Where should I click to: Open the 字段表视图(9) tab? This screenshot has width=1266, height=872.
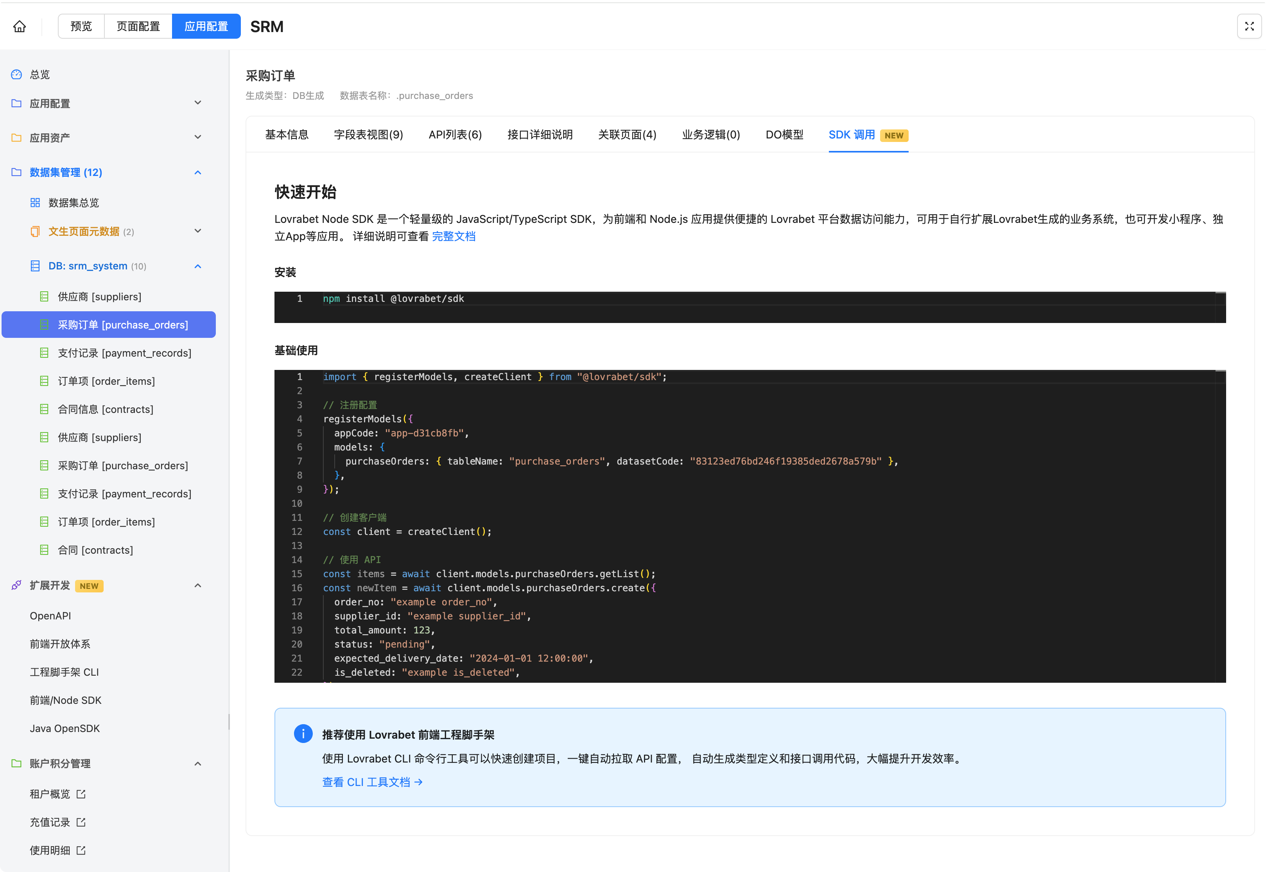[369, 135]
